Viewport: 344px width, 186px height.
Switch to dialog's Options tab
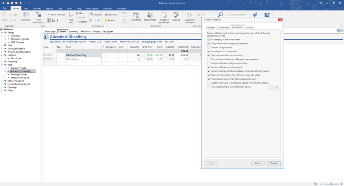click(x=250, y=27)
